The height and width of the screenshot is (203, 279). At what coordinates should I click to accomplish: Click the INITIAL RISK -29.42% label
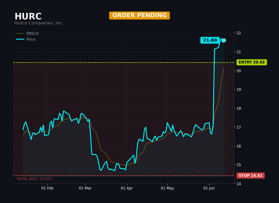coord(35,179)
